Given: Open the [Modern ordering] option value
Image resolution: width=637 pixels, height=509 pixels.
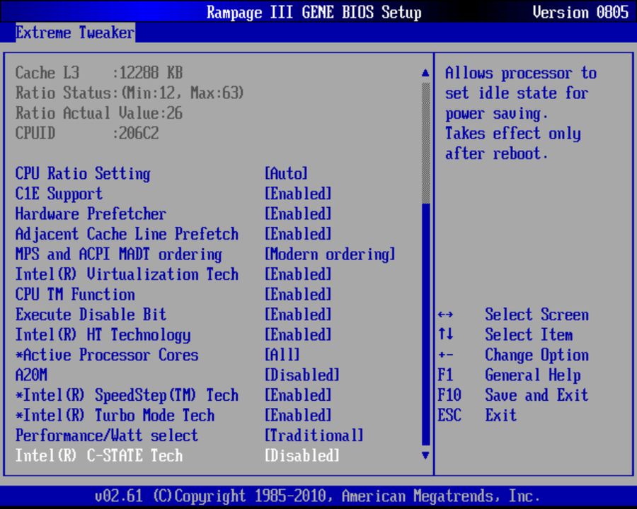Looking at the screenshot, I should [x=330, y=255].
